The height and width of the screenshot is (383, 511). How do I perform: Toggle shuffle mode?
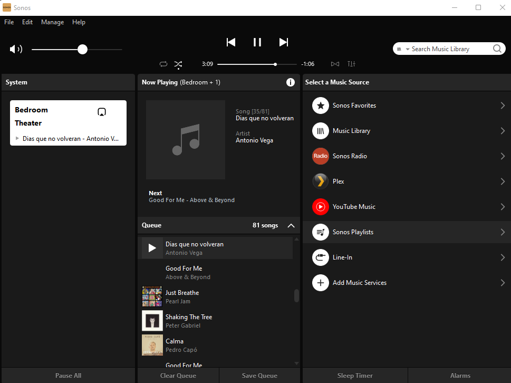pyautogui.click(x=178, y=64)
